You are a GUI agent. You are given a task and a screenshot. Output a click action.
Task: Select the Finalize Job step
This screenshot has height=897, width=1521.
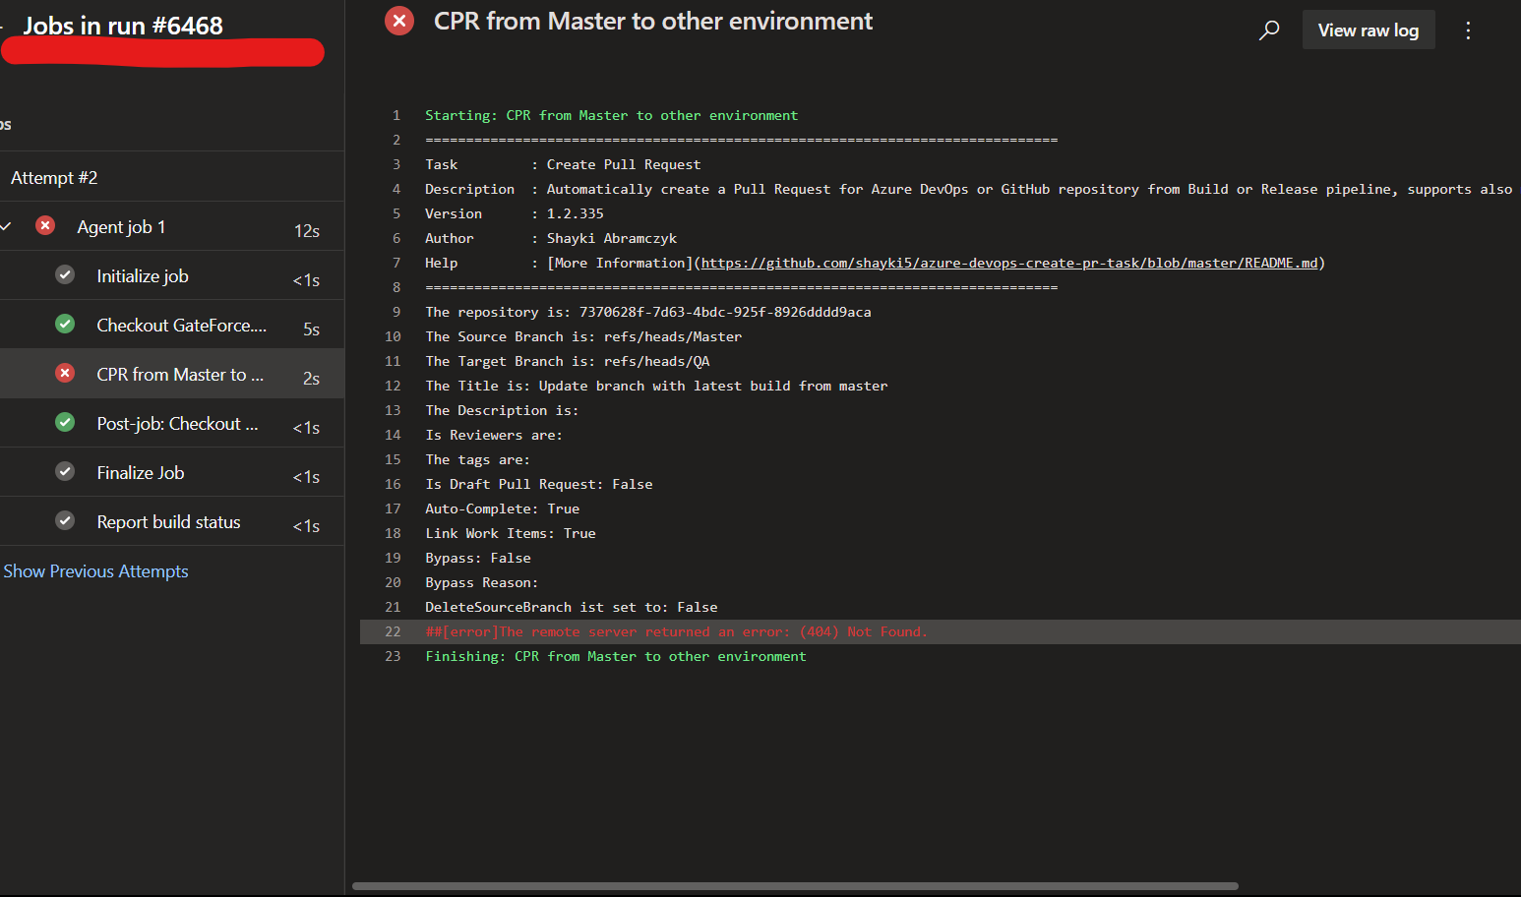140,472
